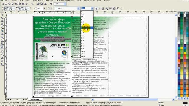Image resolution: width=189 pixels, height=106 pixels.
Task: Open the Fill tool flyout
Action: tap(2, 61)
